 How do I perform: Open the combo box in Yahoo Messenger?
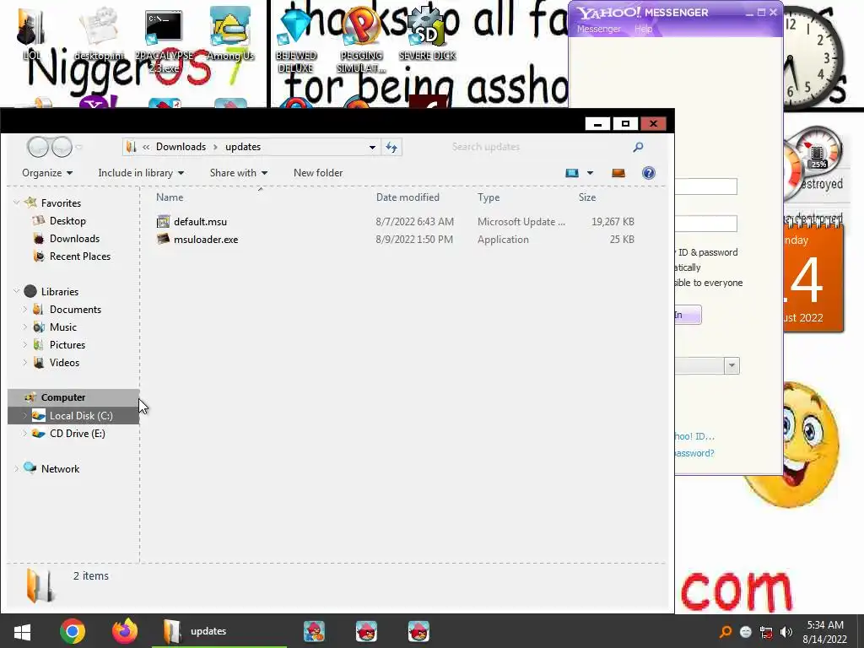732,365
